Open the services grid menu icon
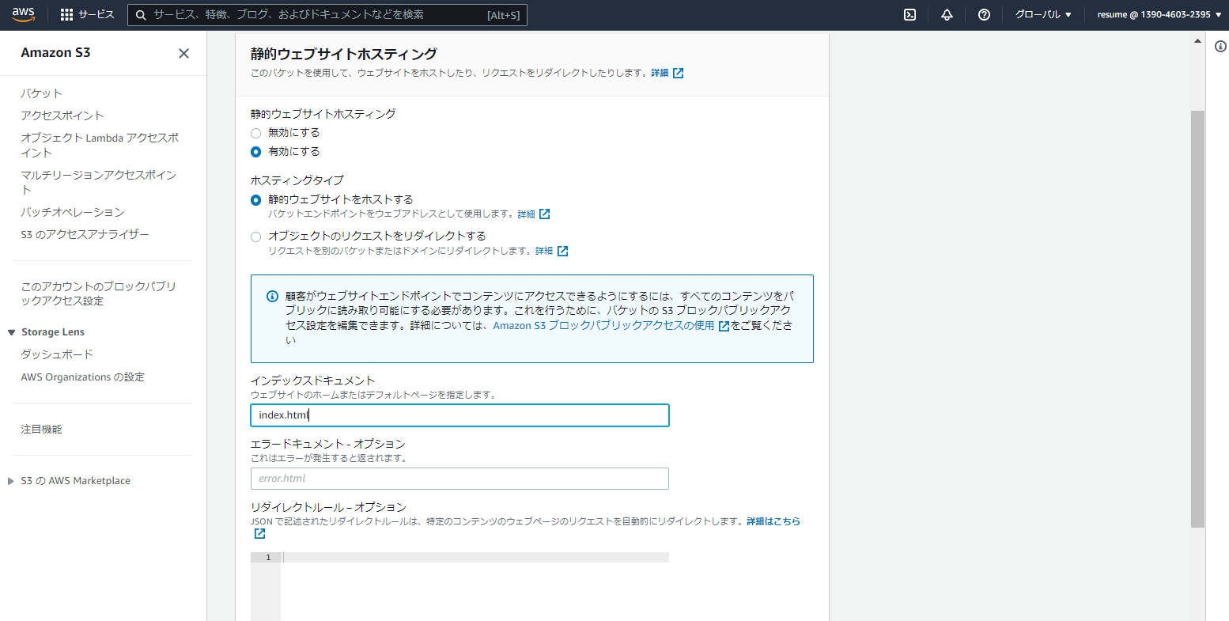The height and width of the screenshot is (621, 1229). point(66,15)
